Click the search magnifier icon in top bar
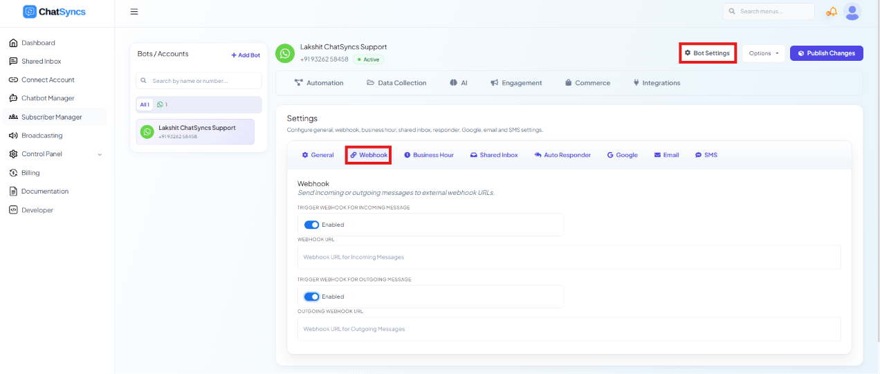880x374 pixels. tap(732, 12)
